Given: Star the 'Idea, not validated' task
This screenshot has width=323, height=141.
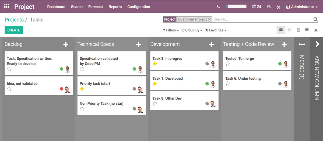Looking at the screenshot, I should [9, 89].
